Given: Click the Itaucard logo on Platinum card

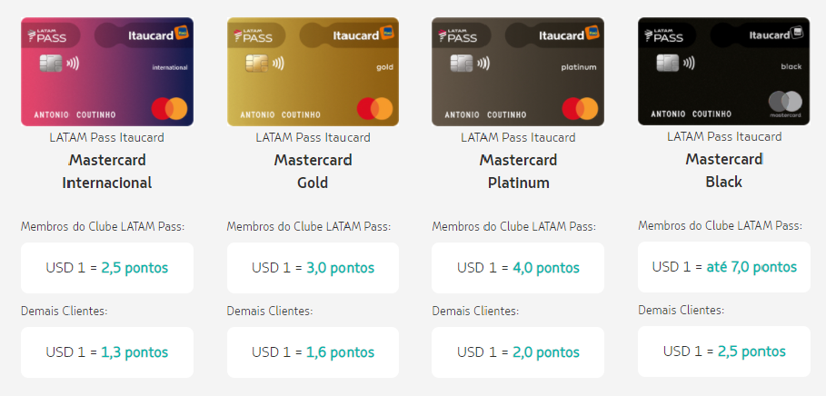Looking at the screenshot, I should [x=569, y=35].
